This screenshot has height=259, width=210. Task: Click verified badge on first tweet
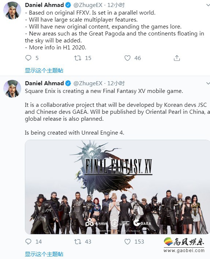pyautogui.click(x=68, y=5)
